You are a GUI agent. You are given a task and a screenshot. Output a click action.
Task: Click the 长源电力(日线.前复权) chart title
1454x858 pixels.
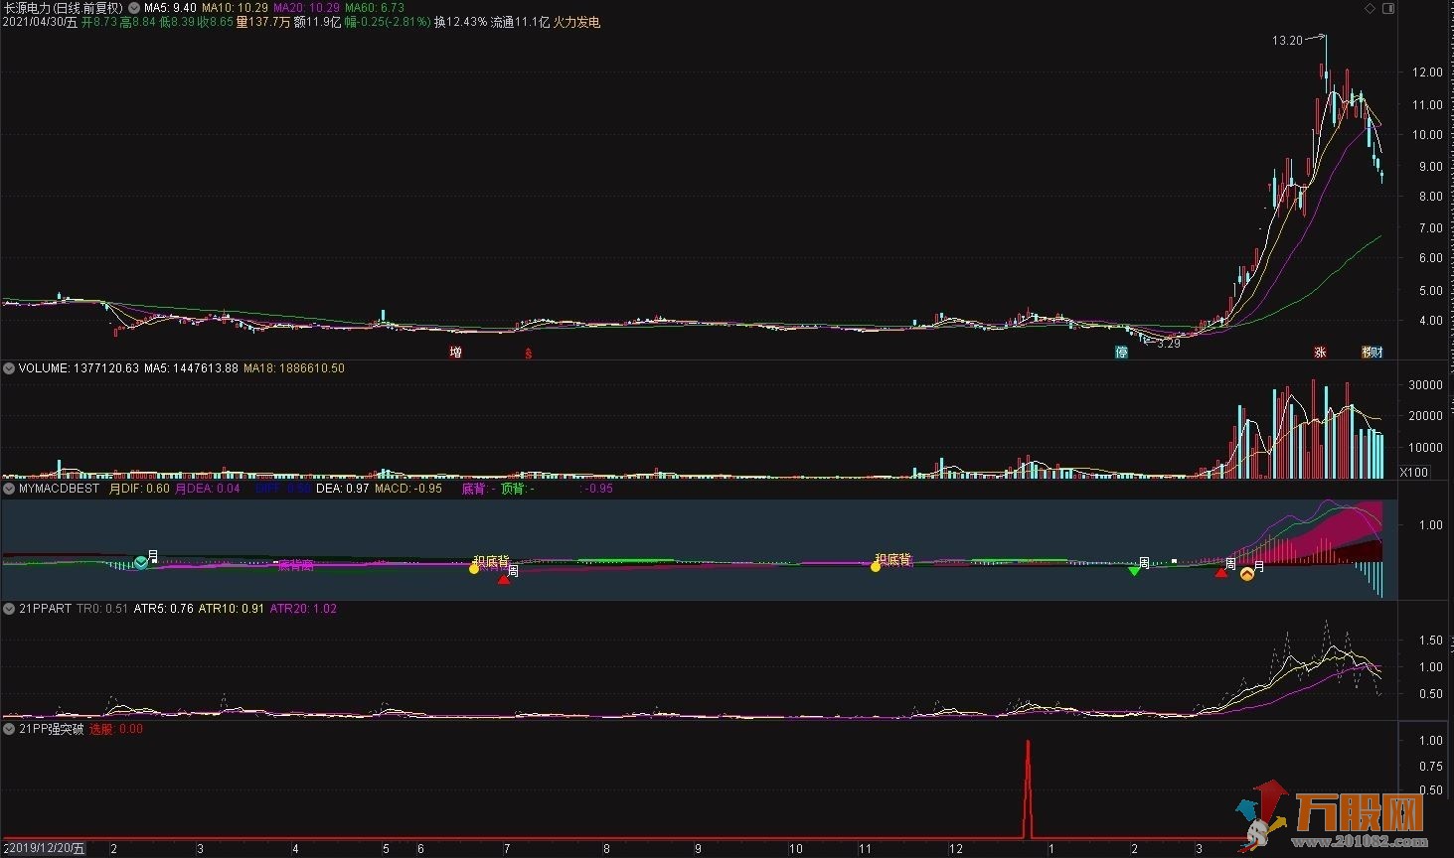[65, 8]
